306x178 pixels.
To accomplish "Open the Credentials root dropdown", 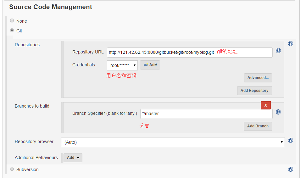I will coord(122,65).
